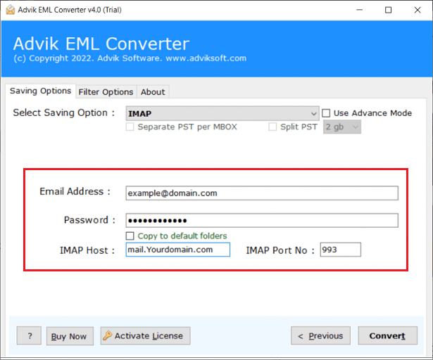Go back with the Previous button
Image resolution: width=433 pixels, height=360 pixels.
coord(320,335)
